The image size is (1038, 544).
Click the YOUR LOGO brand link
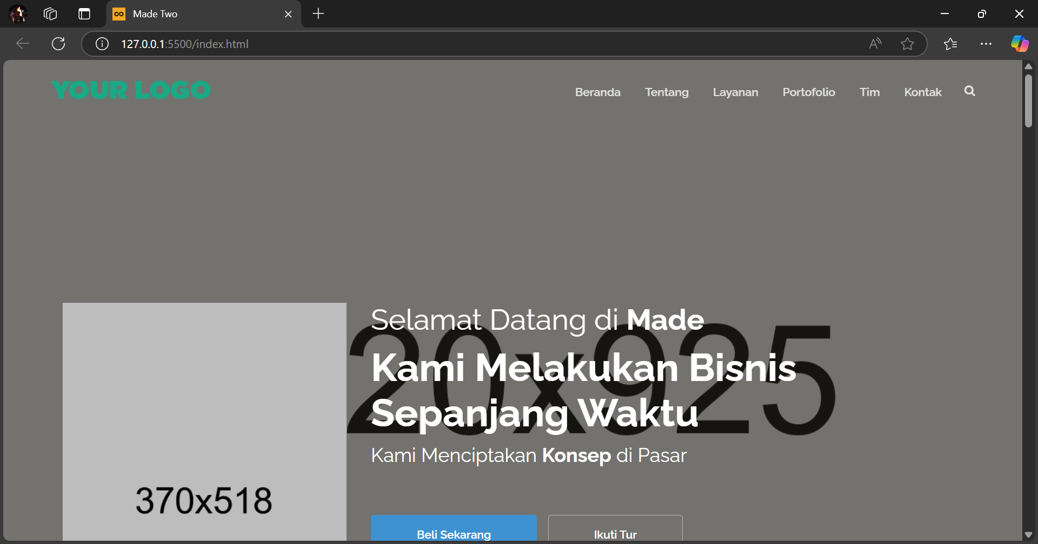coord(131,90)
